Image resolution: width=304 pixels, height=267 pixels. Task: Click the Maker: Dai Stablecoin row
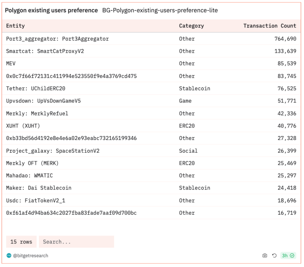39,188
